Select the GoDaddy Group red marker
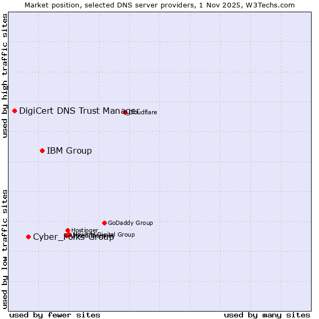This screenshot has width=319, height=319. pos(104,223)
